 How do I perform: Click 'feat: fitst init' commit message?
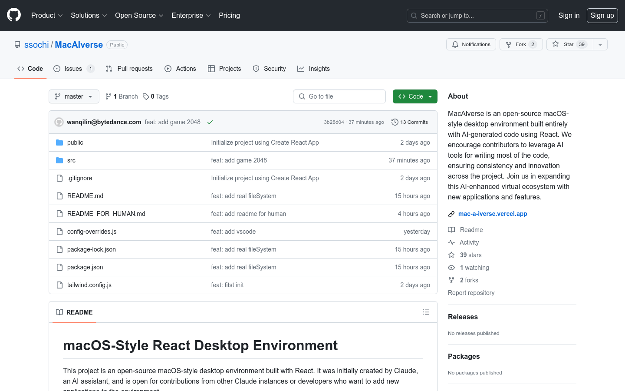[x=227, y=285]
